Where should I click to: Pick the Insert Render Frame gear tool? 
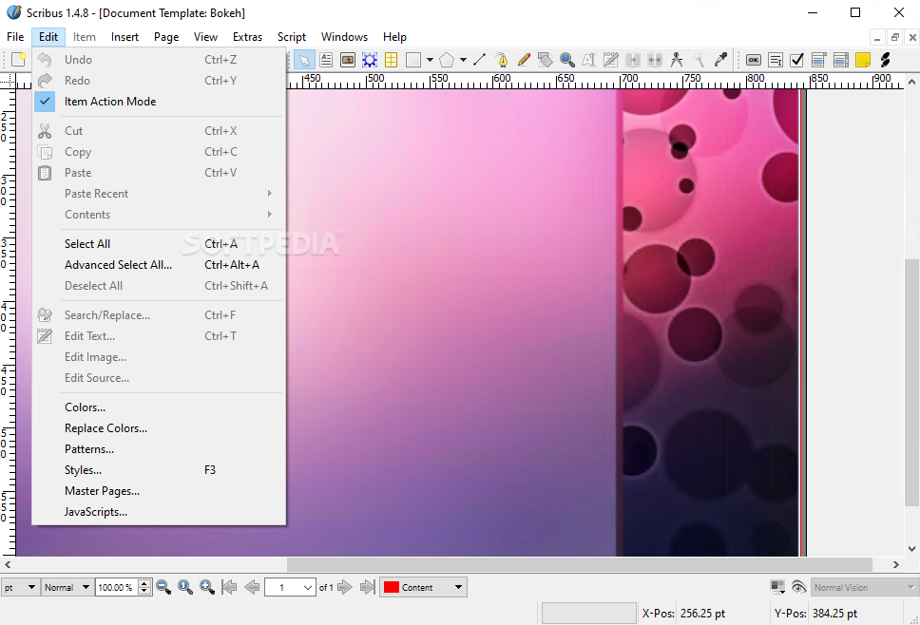370,60
